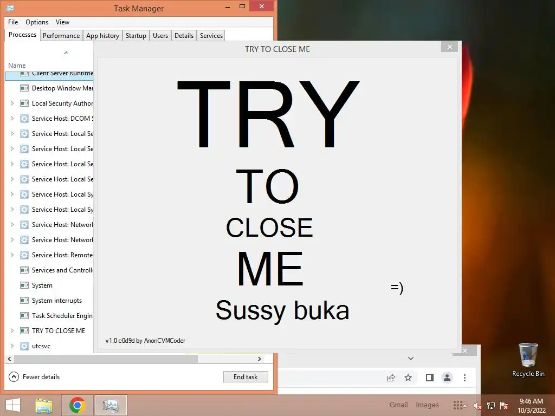Image resolution: width=555 pixels, height=416 pixels.
Task: Expand the utcsvc process
Action: coord(12,346)
